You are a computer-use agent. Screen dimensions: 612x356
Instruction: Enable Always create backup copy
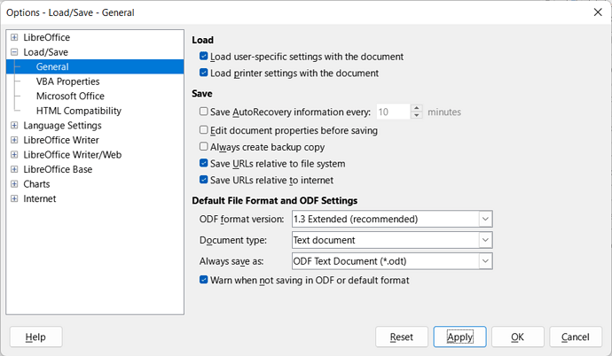click(x=203, y=146)
